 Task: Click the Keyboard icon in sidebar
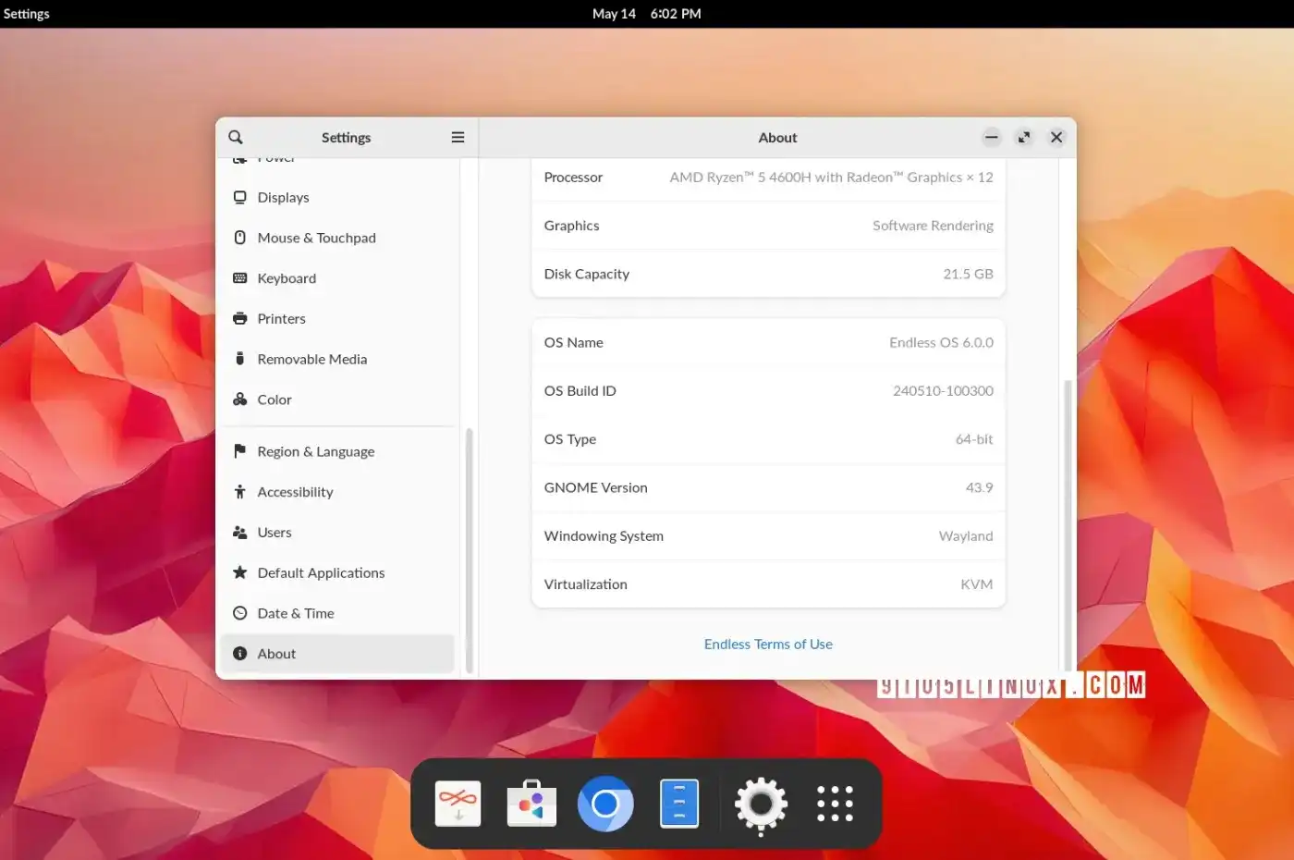click(x=240, y=278)
